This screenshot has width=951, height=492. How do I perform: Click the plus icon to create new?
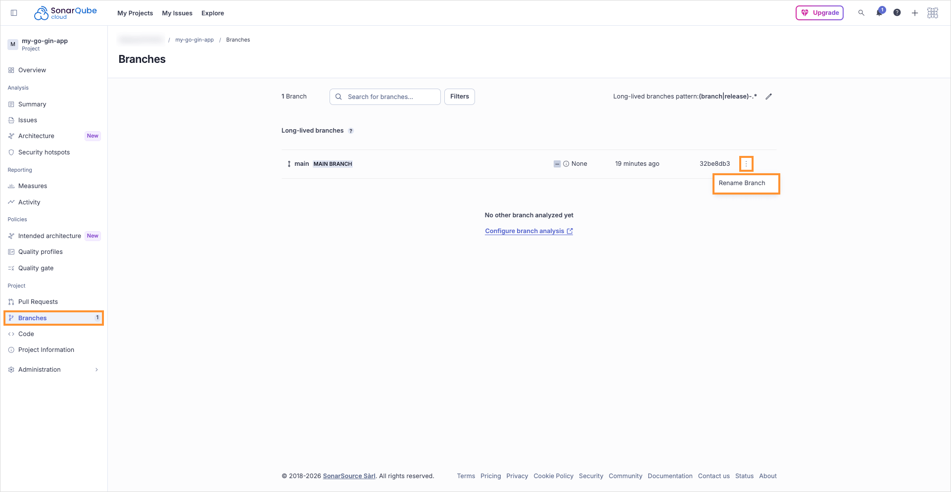coord(914,13)
